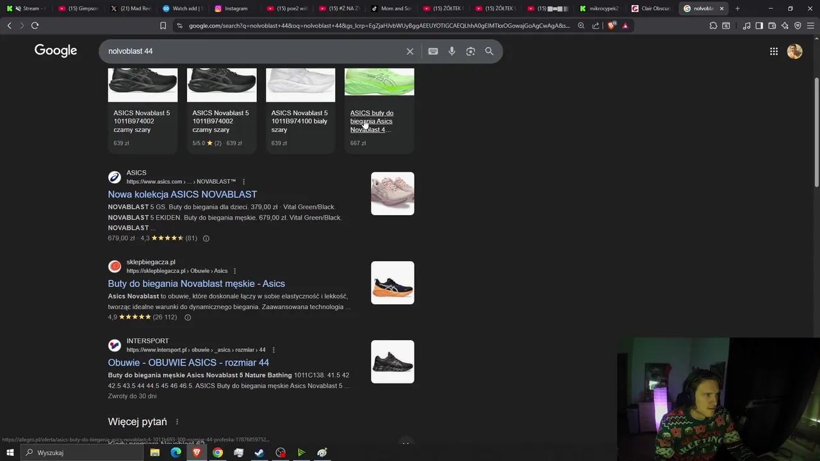This screenshot has width=820, height=461.
Task: Open the Paint palette app in the taskbar
Action: tap(322, 453)
